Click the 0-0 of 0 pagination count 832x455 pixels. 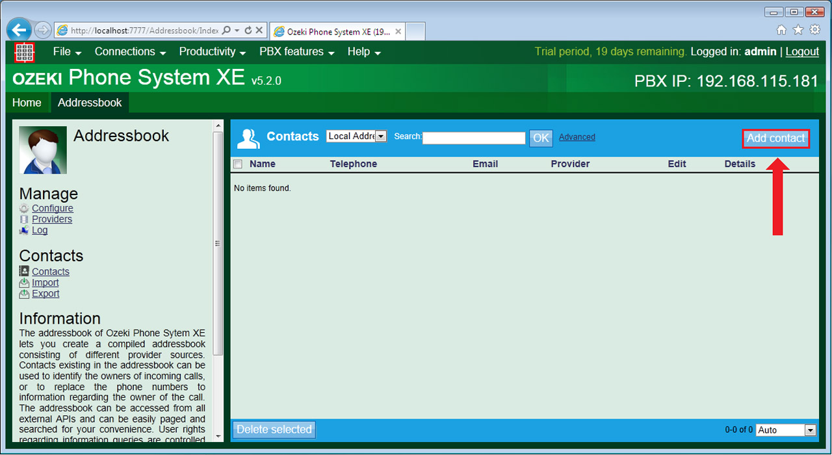739,430
